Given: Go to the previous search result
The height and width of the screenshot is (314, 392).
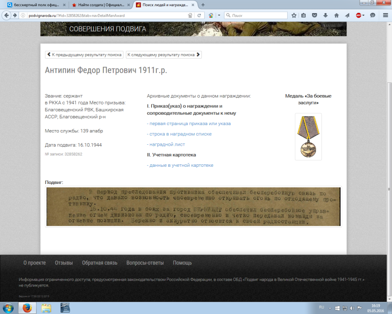Looking at the screenshot, I should [x=84, y=55].
